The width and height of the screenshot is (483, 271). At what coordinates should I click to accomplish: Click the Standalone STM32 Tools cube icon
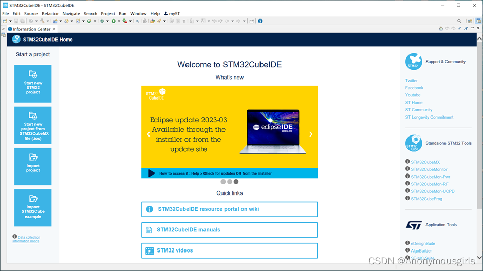(x=414, y=143)
